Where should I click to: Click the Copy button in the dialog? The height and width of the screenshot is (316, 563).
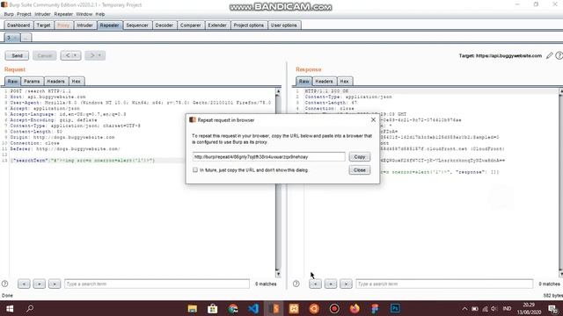360,156
